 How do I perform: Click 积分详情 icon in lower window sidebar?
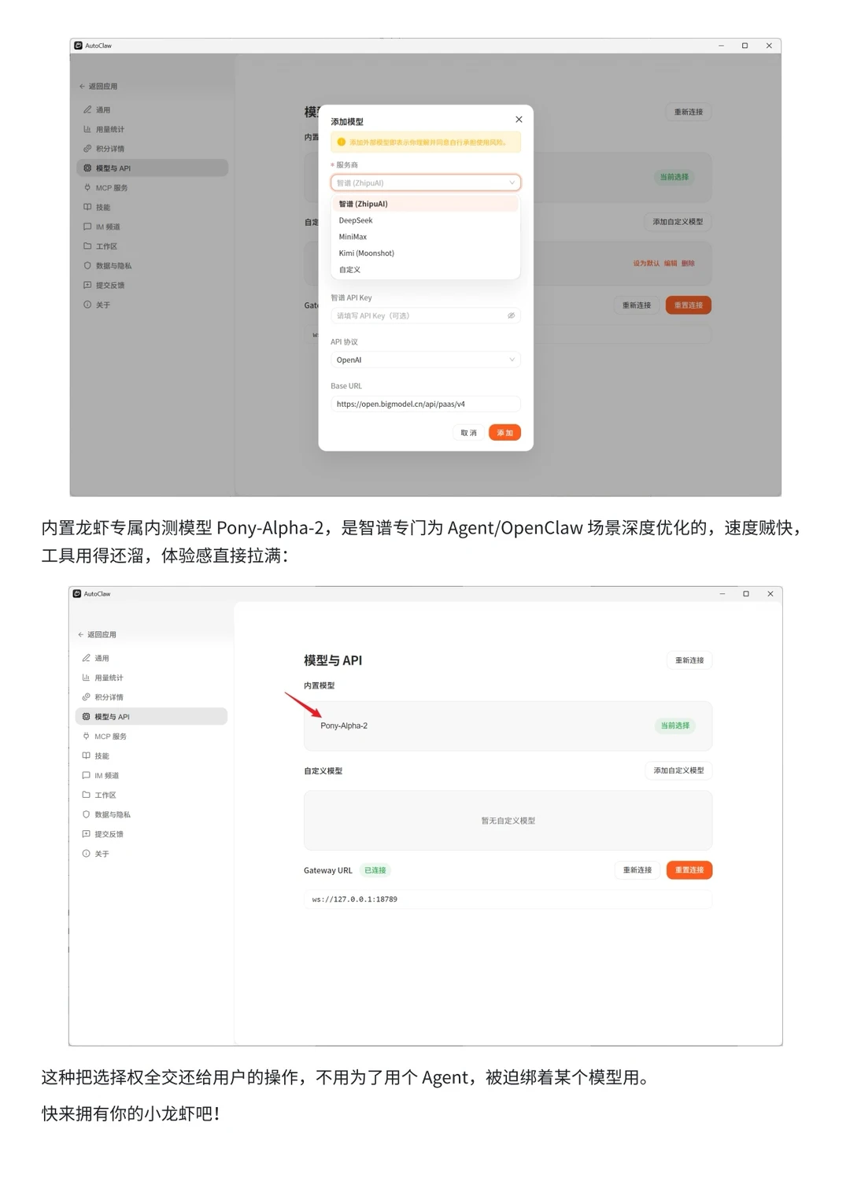87,697
